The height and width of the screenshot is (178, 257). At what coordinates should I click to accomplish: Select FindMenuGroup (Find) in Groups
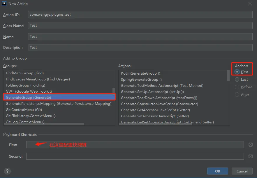[x=59, y=73]
